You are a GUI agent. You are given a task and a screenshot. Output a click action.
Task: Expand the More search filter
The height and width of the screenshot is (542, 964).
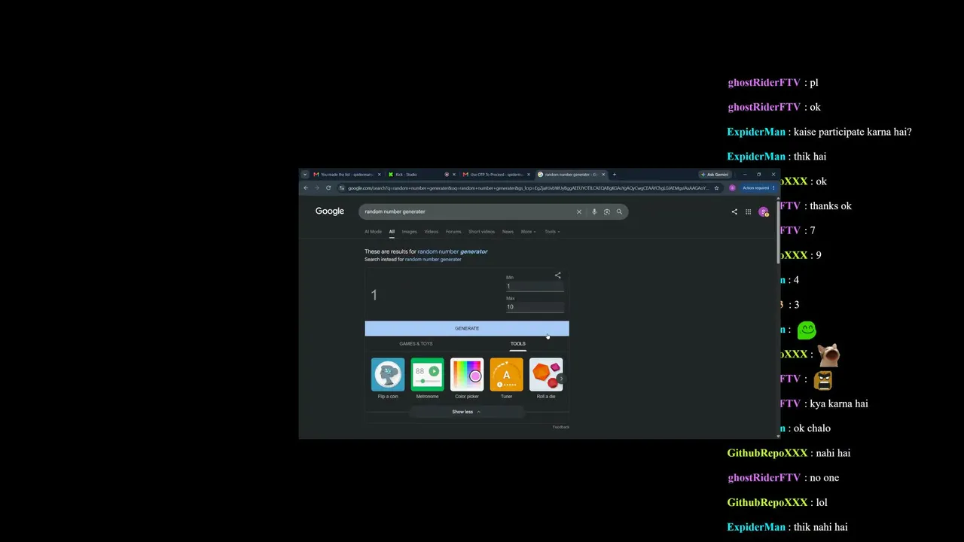[528, 232]
